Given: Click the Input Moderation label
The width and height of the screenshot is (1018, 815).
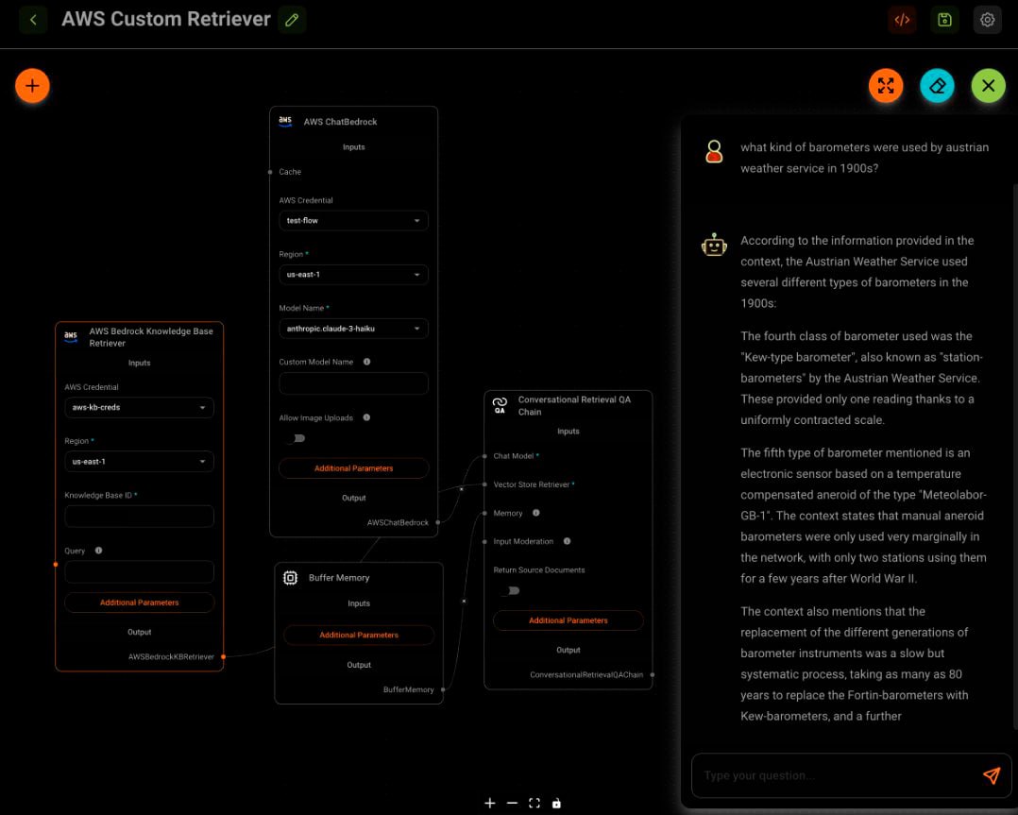Looking at the screenshot, I should coord(523,541).
